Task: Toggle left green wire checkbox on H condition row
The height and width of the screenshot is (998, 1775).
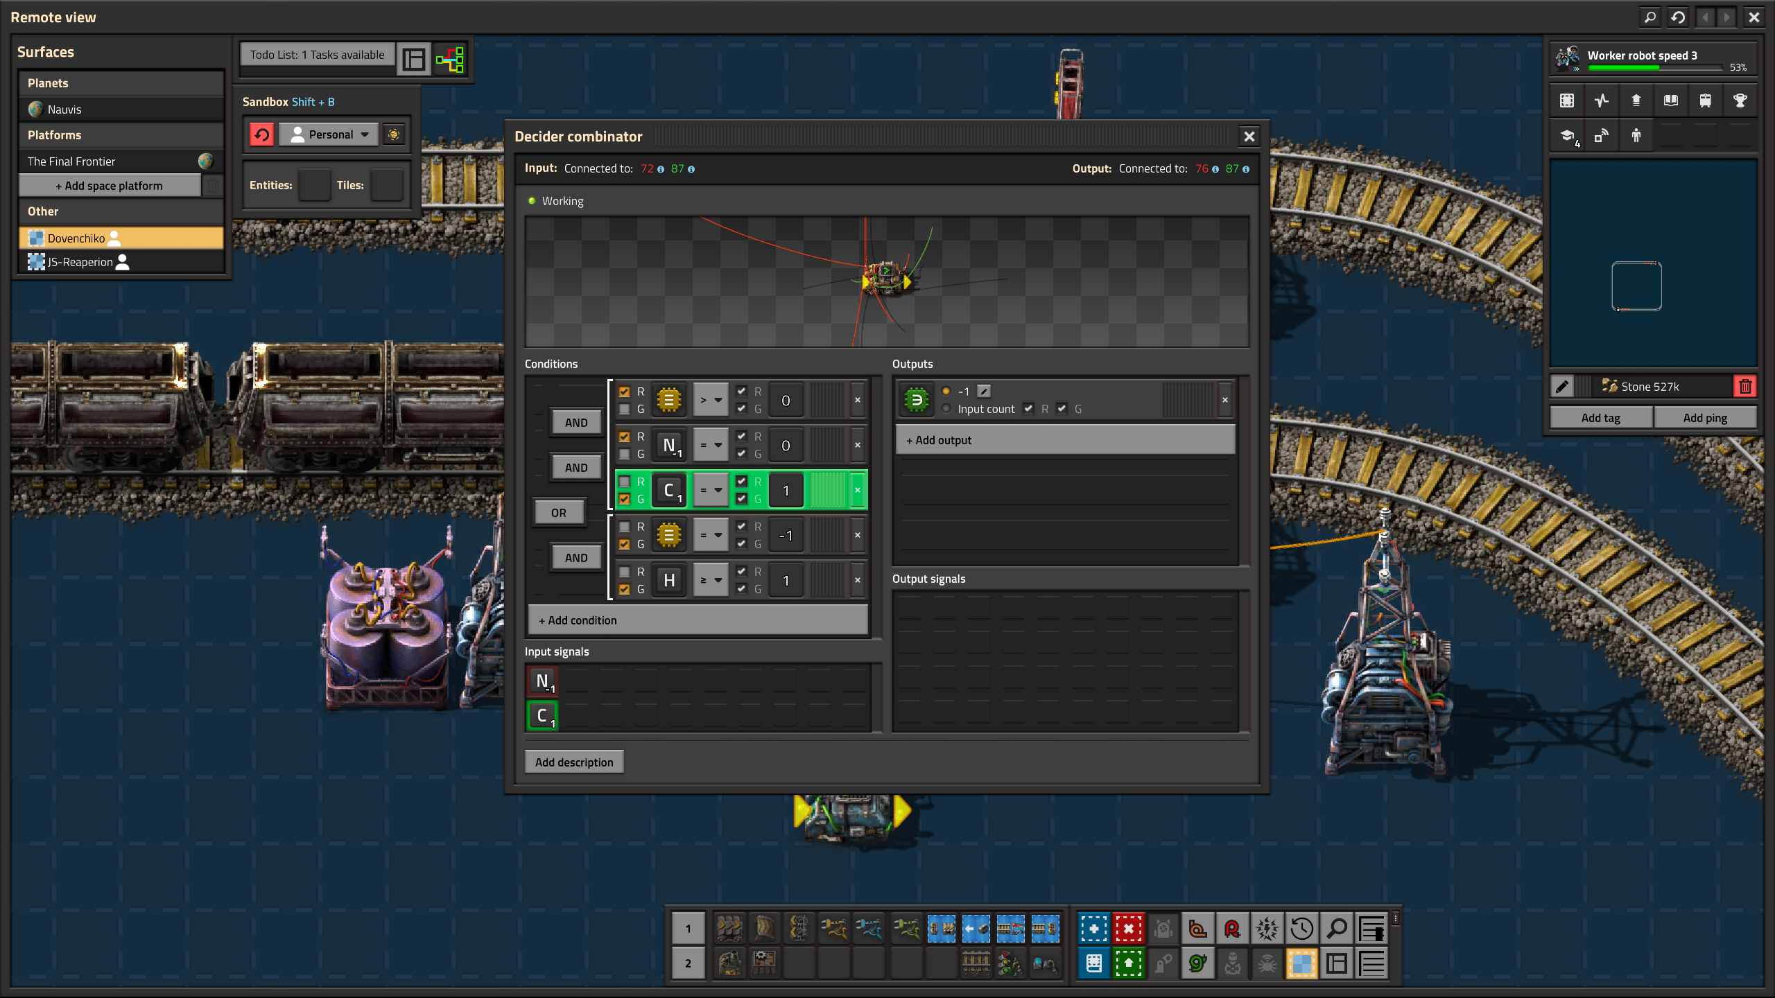Action: point(624,589)
